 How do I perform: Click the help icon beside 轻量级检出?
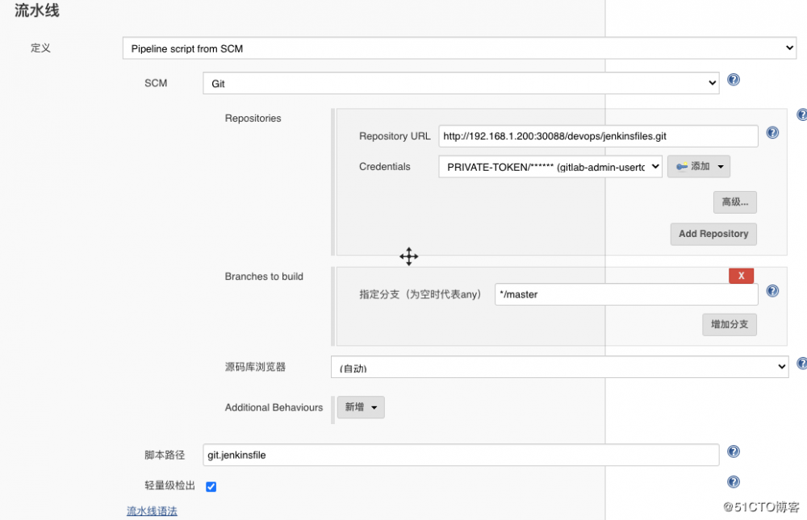tap(733, 481)
